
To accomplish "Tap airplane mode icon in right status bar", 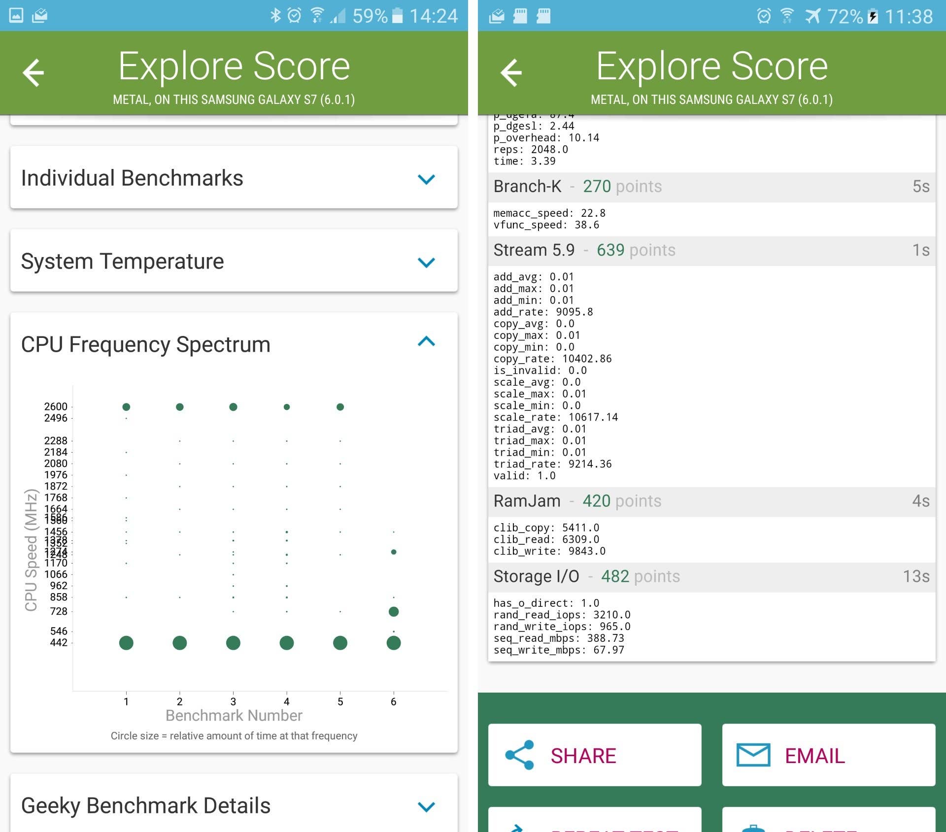I will 812,16.
